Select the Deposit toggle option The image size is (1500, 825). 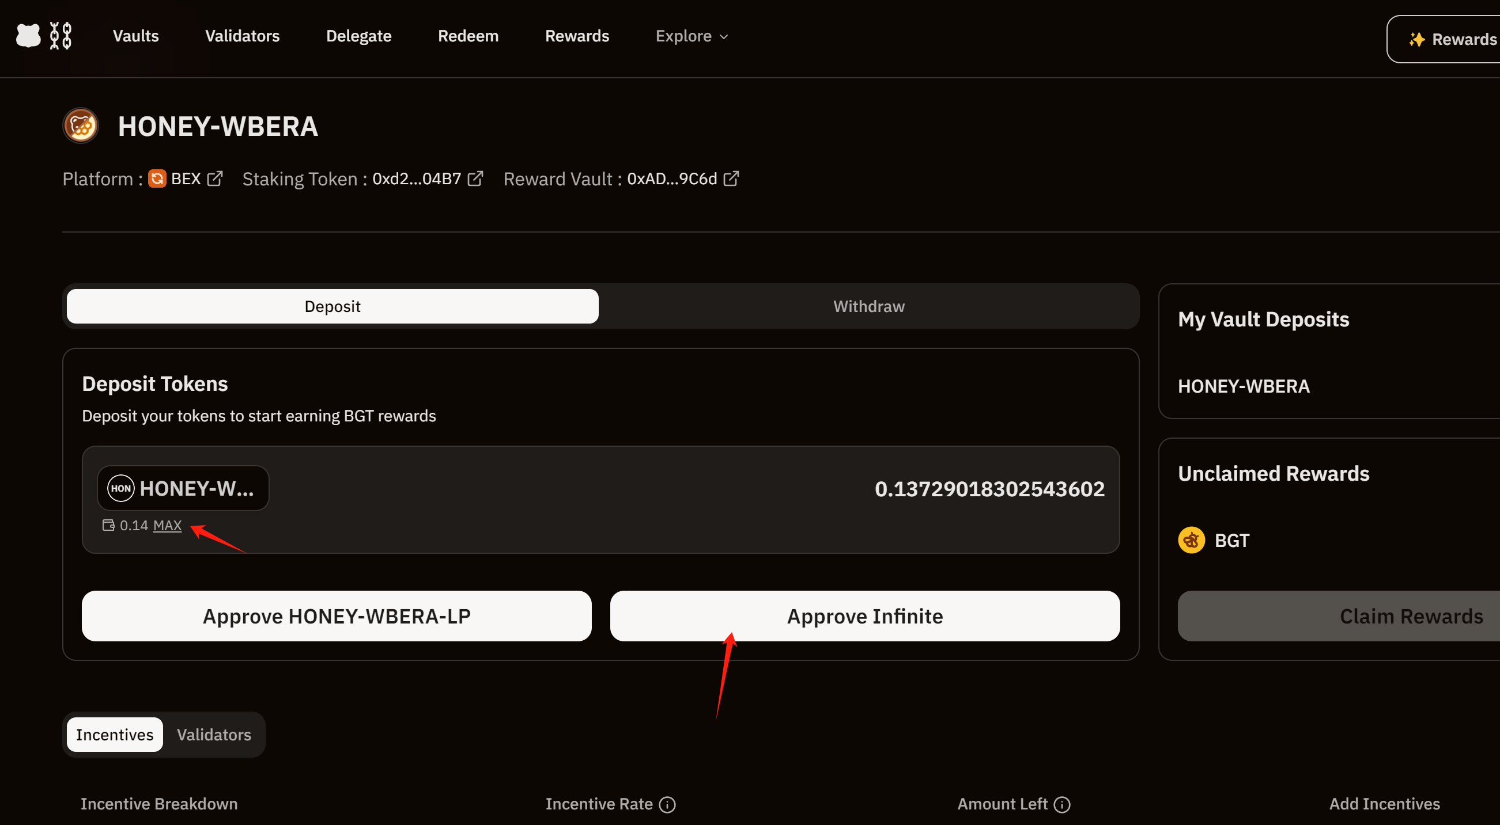pos(333,307)
